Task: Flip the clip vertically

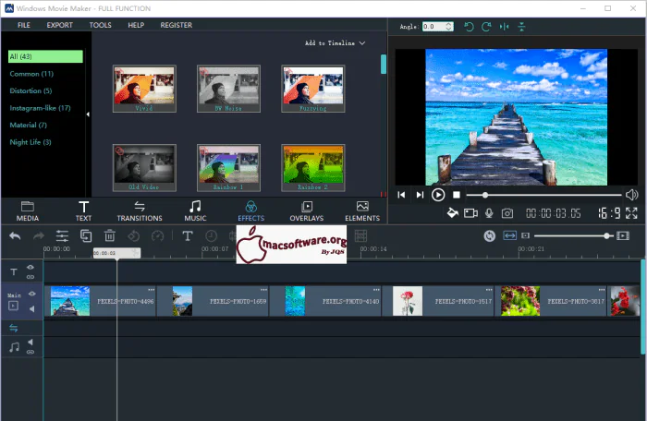Action: coord(521,27)
